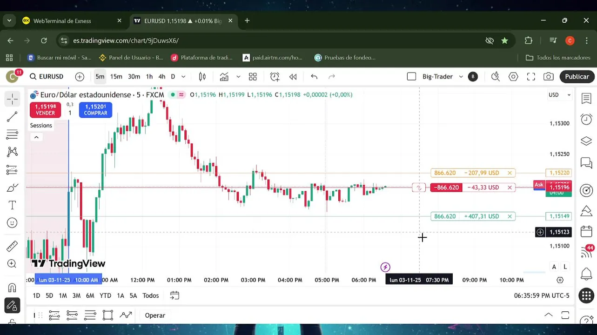Select the YTD date range

click(x=105, y=295)
